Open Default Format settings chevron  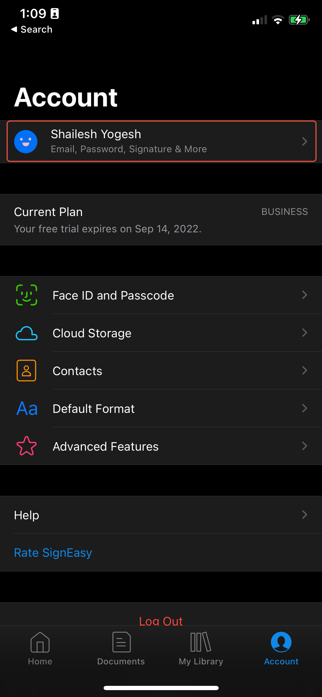[x=305, y=408]
